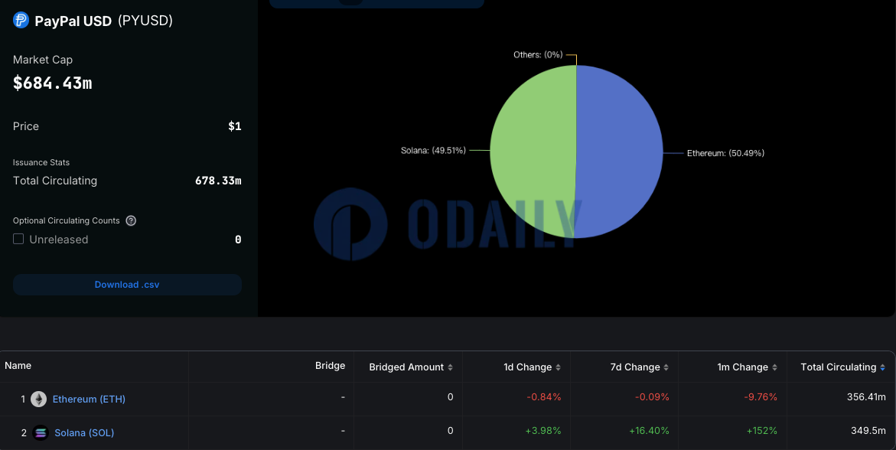Click the 678.33m total circulating value
This screenshot has width=896, height=450.
tap(218, 181)
